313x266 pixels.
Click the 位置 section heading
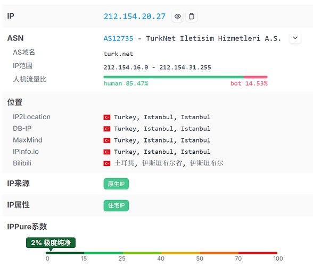coord(15,102)
